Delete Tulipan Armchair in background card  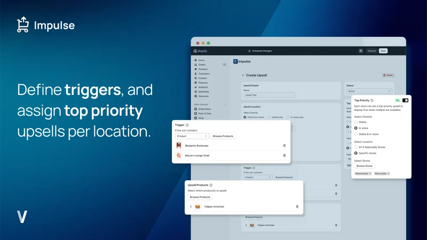pos(336,225)
